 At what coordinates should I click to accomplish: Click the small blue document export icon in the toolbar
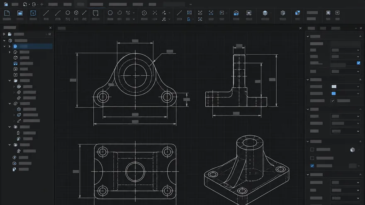click(x=189, y=19)
